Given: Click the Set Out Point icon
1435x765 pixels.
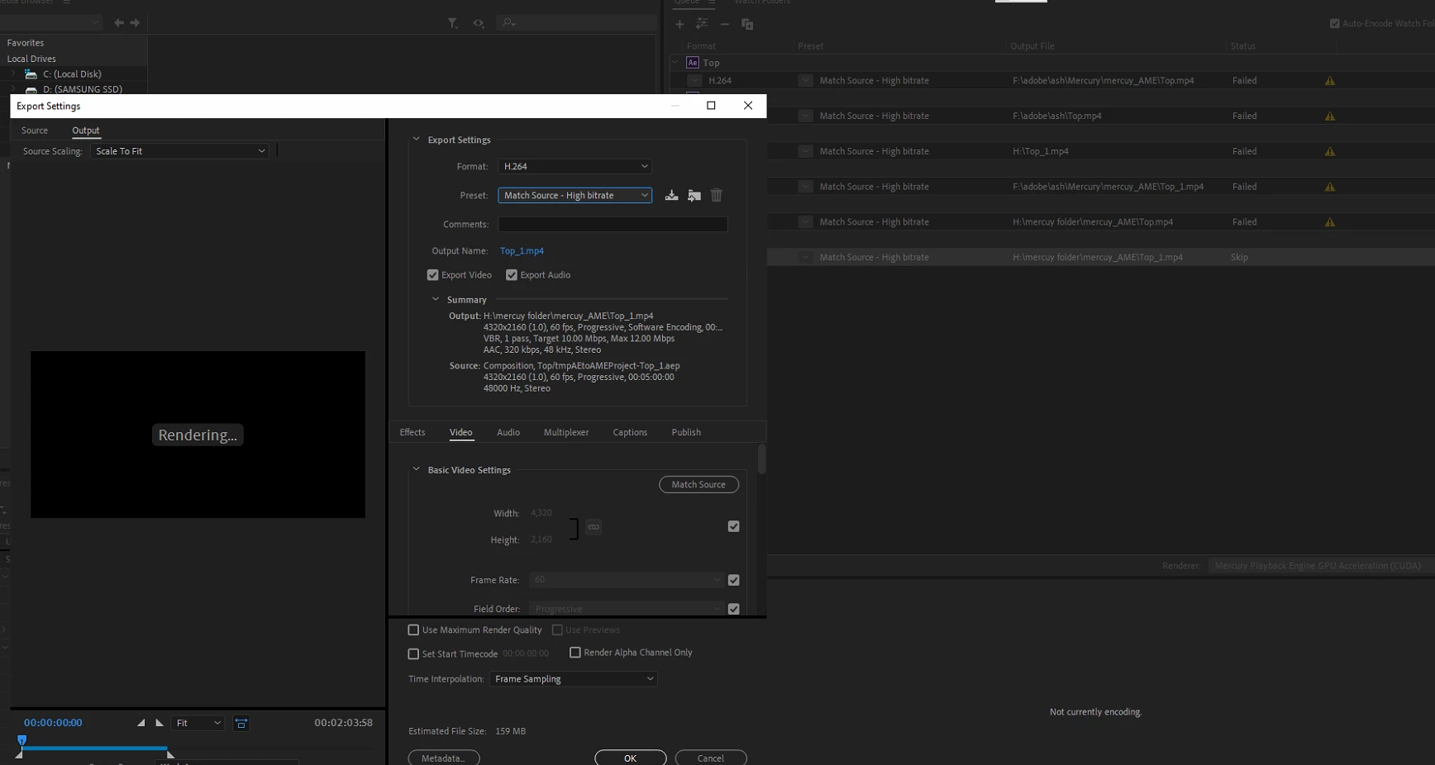Looking at the screenshot, I should (x=160, y=723).
